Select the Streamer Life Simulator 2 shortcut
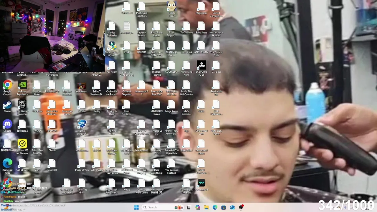Viewport: 377px width, 212px height. click(67, 186)
